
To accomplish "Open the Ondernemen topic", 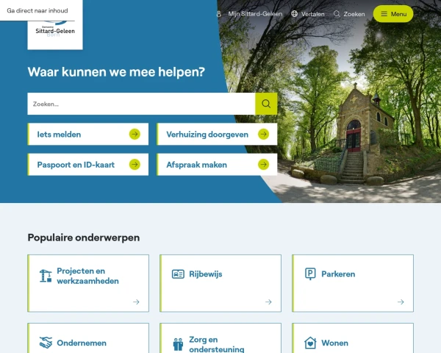I will [88, 338].
